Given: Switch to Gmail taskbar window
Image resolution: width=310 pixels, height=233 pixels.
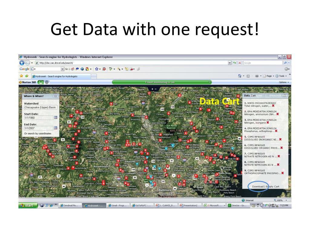Looking at the screenshot, I should (118, 205).
